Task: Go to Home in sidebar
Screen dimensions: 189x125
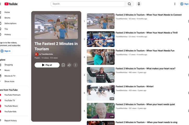Action: click(7, 12)
